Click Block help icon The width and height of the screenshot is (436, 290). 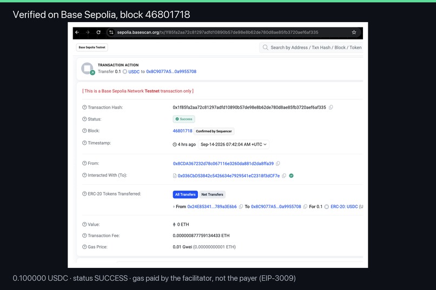point(84,131)
